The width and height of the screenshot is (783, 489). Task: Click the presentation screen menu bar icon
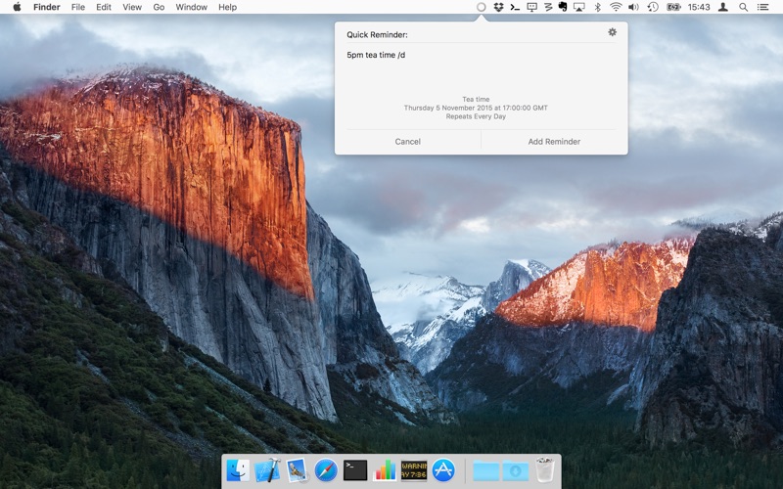pyautogui.click(x=531, y=7)
